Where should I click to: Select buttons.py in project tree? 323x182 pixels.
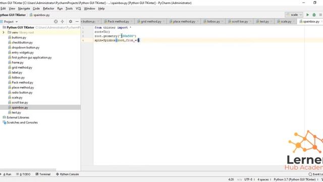coord(19,37)
